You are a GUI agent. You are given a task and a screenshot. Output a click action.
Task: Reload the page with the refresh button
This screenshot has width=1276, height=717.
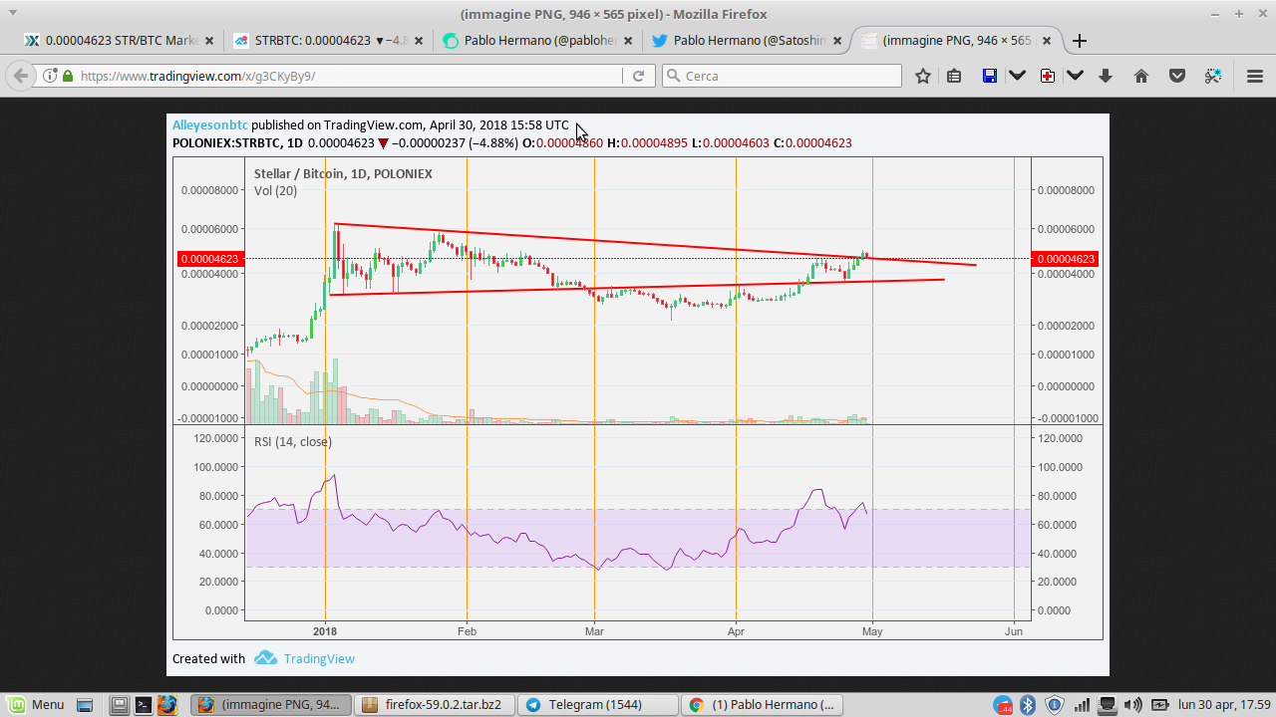[x=639, y=76]
